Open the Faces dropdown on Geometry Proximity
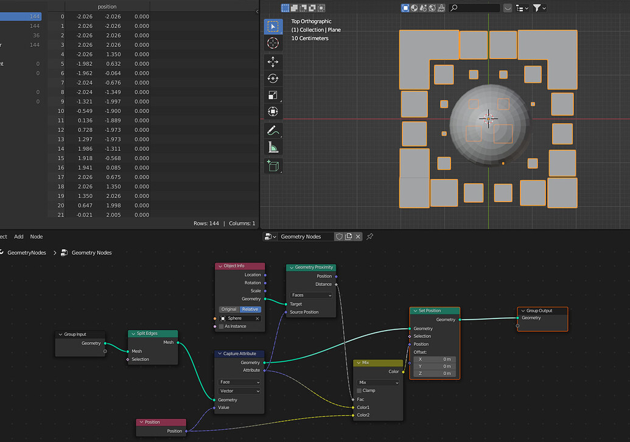 (310, 295)
